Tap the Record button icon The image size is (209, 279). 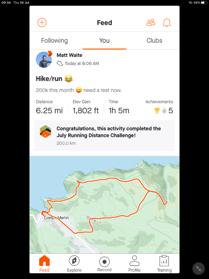104,262
